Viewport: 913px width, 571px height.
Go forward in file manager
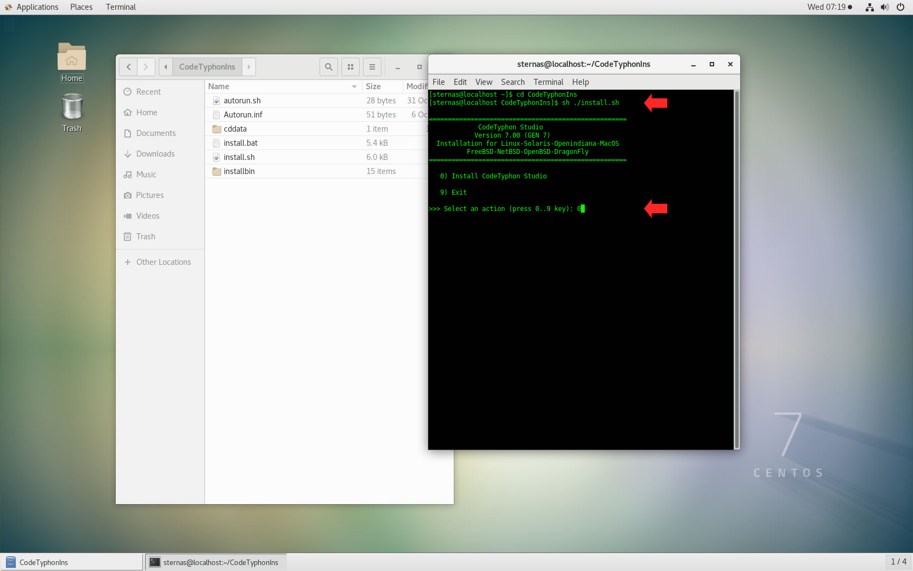[x=146, y=67]
